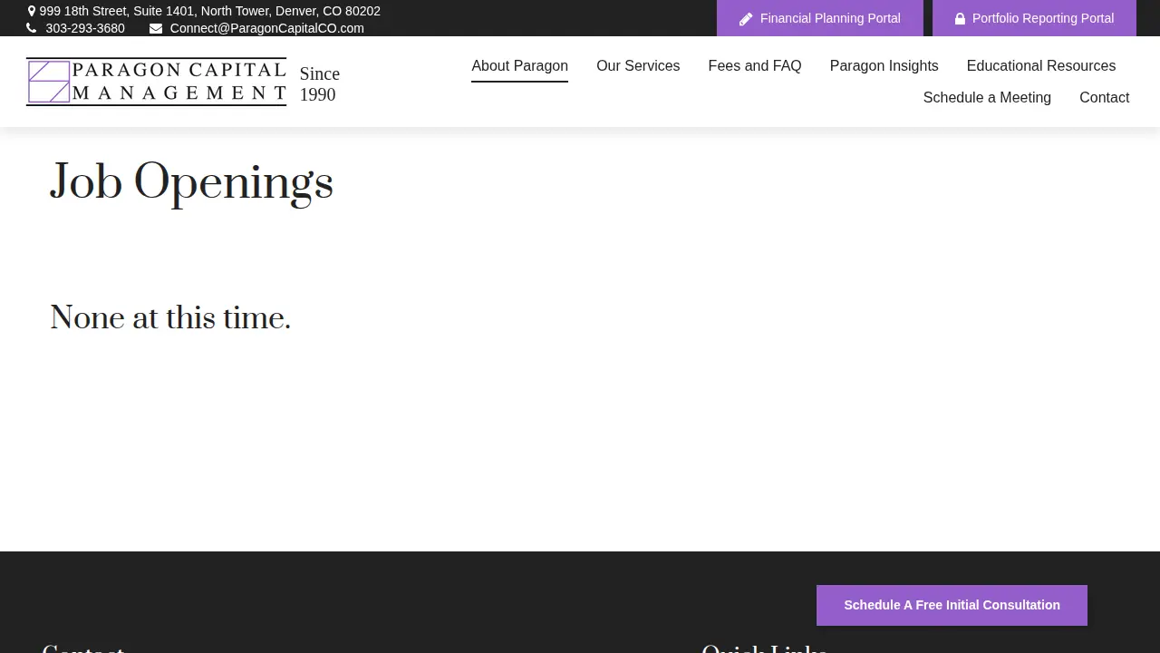1160x653 pixels.
Task: Click the 'None at this time.' text
Action: tap(170, 318)
